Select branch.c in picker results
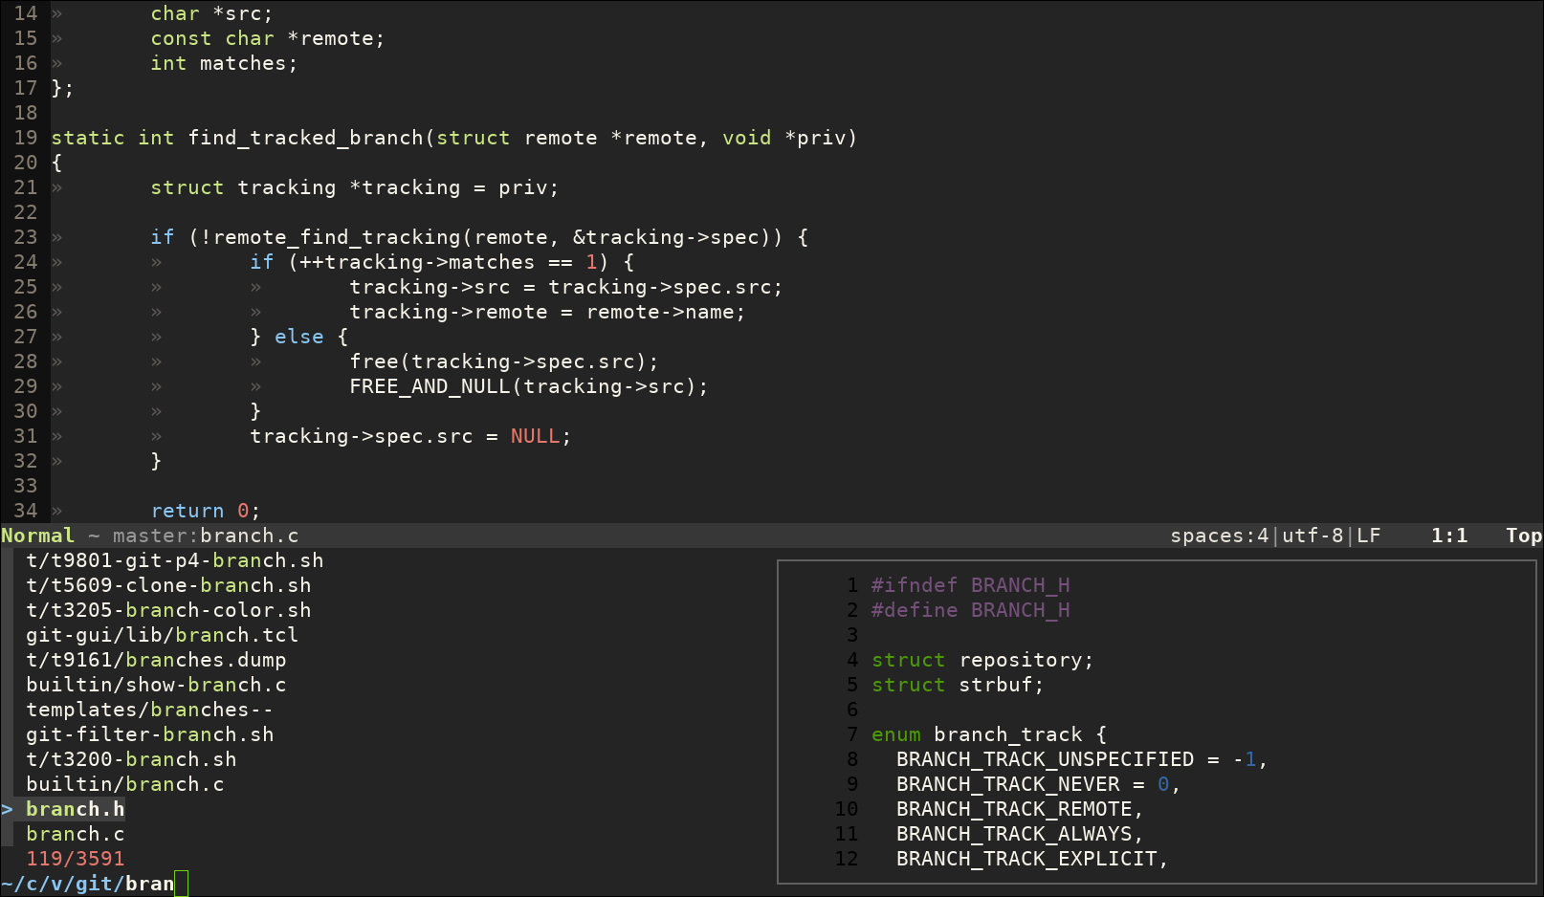 76,834
